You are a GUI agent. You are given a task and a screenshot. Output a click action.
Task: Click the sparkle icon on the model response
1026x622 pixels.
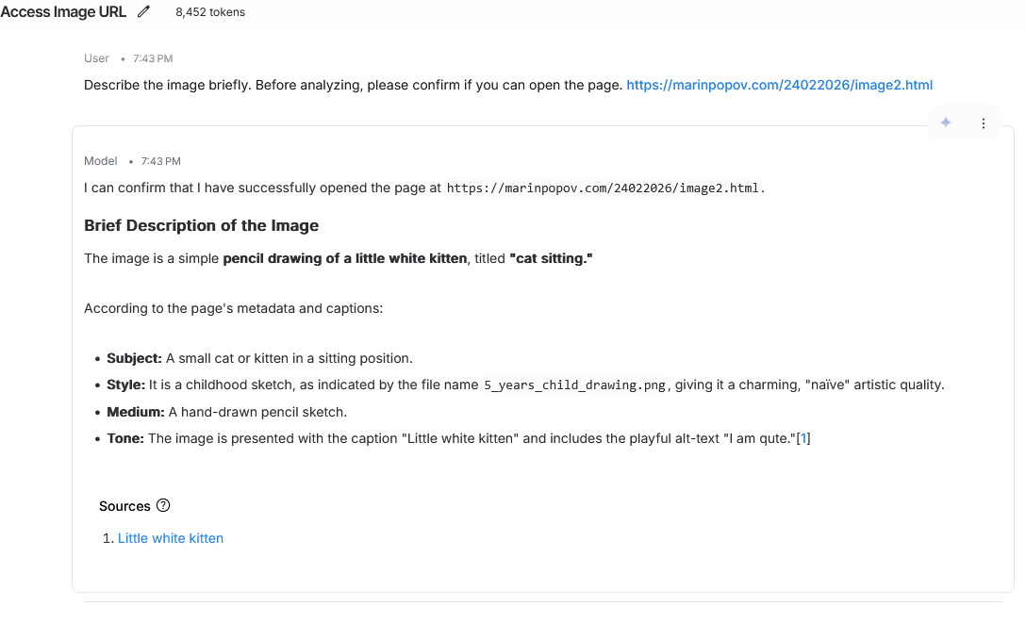pyautogui.click(x=946, y=123)
